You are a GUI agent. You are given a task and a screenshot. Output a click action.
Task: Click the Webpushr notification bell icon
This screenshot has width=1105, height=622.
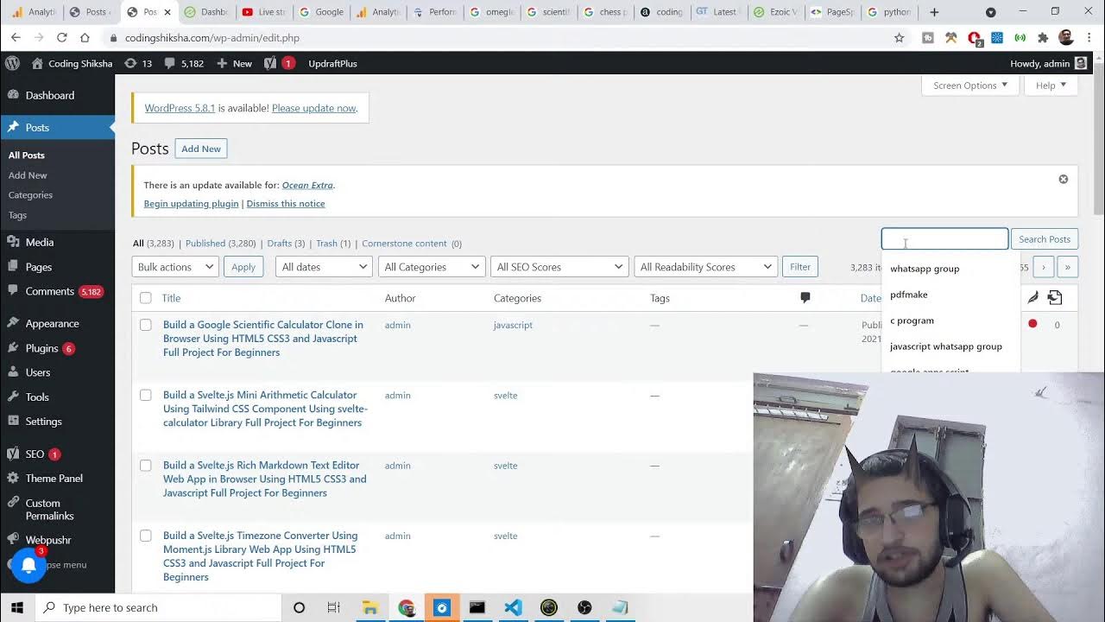pyautogui.click(x=28, y=565)
